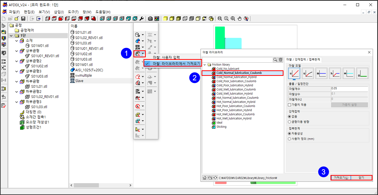
Task: Click the solid yellow cube shading icon
Action: coord(165,19)
